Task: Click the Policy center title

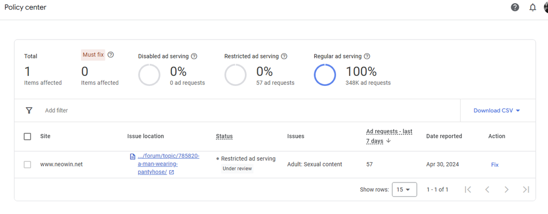Action: click(x=25, y=7)
